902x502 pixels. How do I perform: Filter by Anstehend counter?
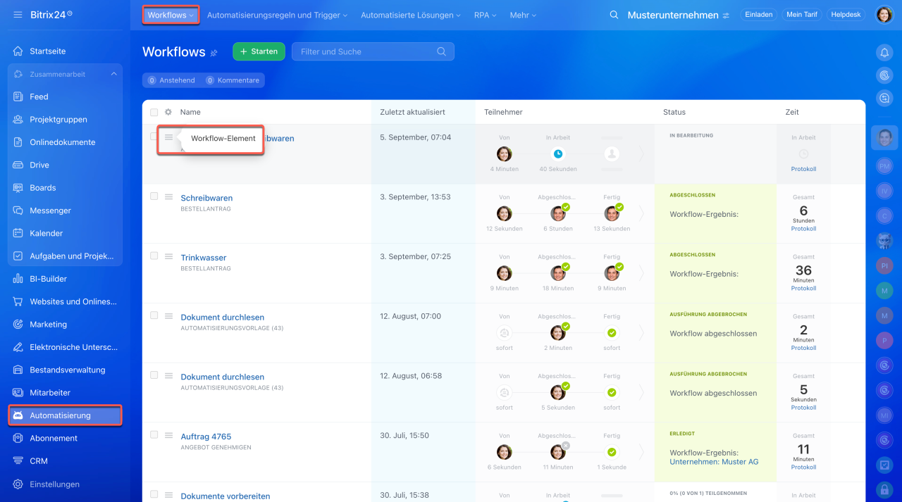tap(171, 80)
